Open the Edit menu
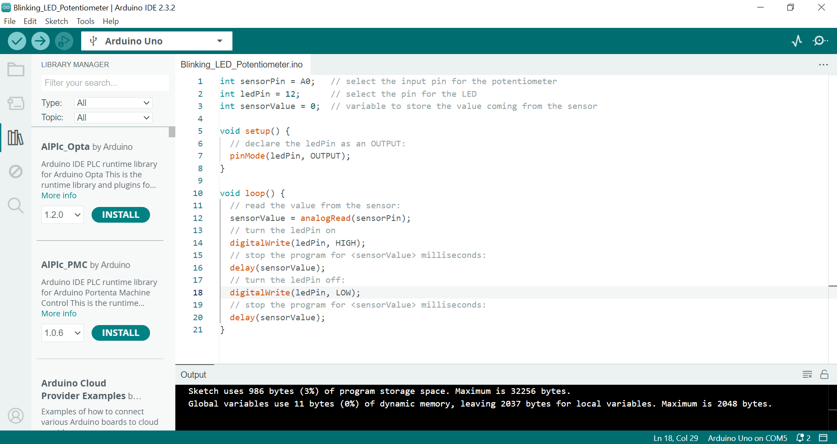The image size is (837, 444). tap(30, 21)
